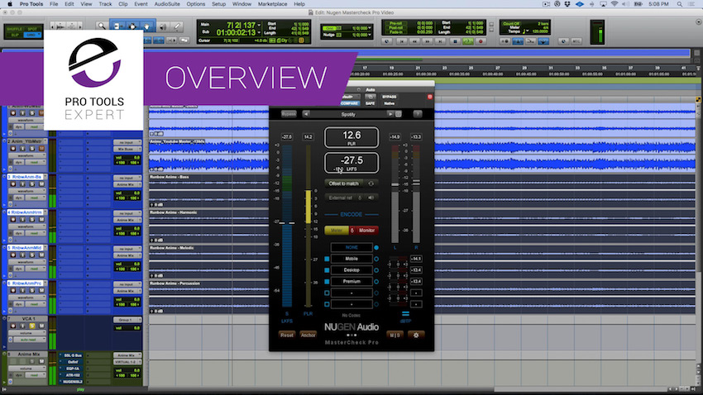The image size is (703, 395).
Task: Open 'no input' selector on 2 Anim_YtbMstr
Action: pyautogui.click(x=127, y=142)
